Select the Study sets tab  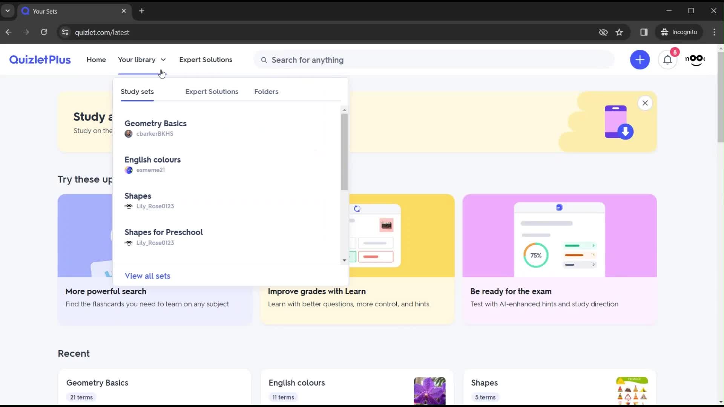[137, 92]
